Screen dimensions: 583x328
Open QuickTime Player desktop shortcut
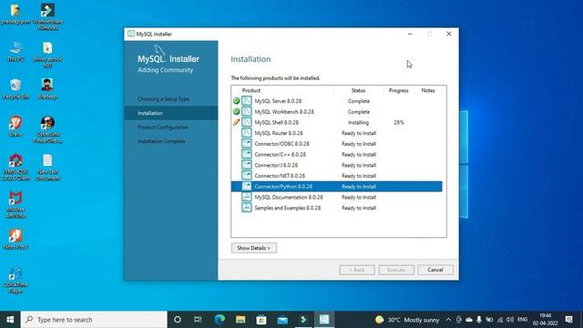(x=15, y=280)
